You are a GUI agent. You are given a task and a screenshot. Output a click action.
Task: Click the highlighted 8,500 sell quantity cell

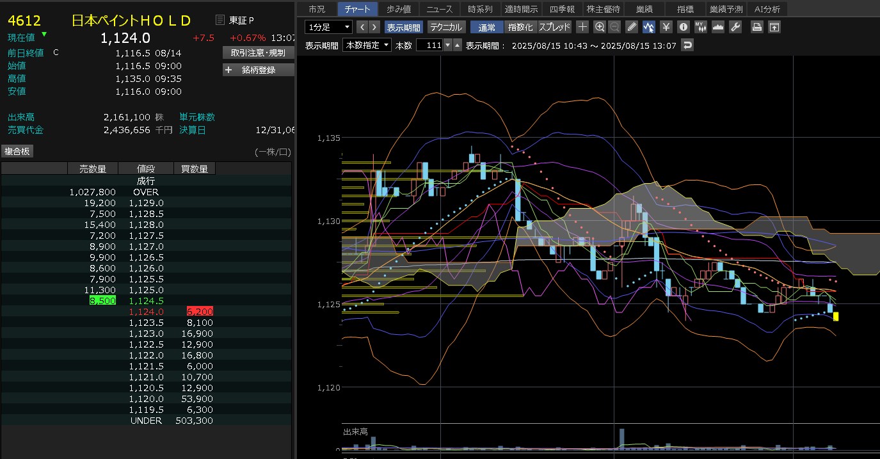pos(102,300)
